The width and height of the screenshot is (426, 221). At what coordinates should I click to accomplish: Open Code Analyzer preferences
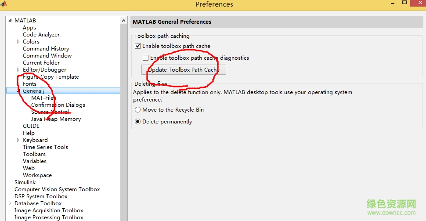pos(41,35)
